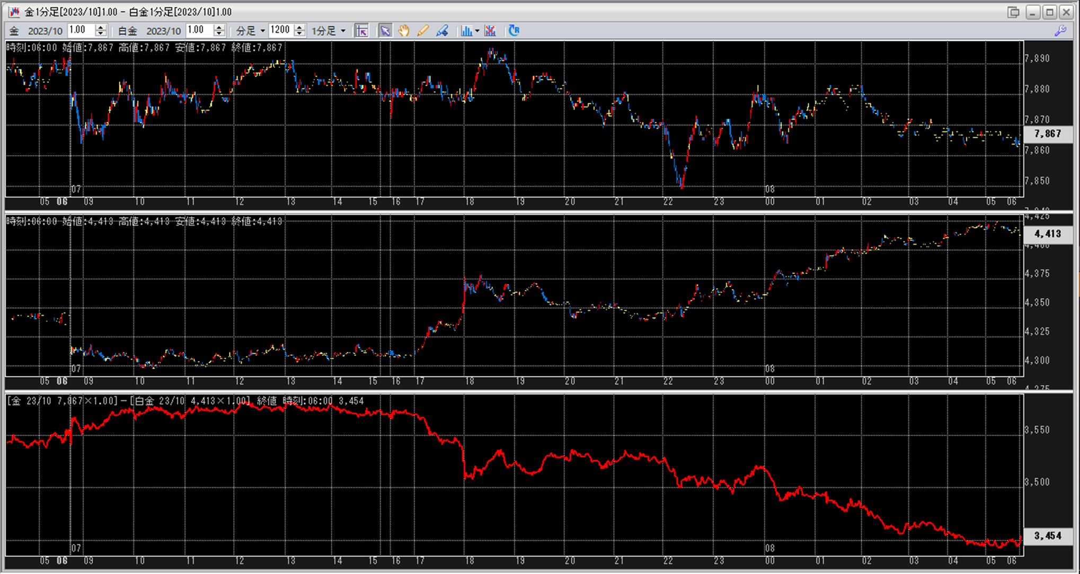Click the gold 7,867 current price label
The image size is (1080, 574).
1047,134
